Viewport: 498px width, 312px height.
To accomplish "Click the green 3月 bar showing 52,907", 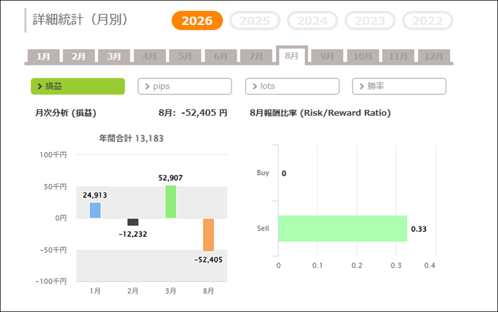I will (x=170, y=201).
